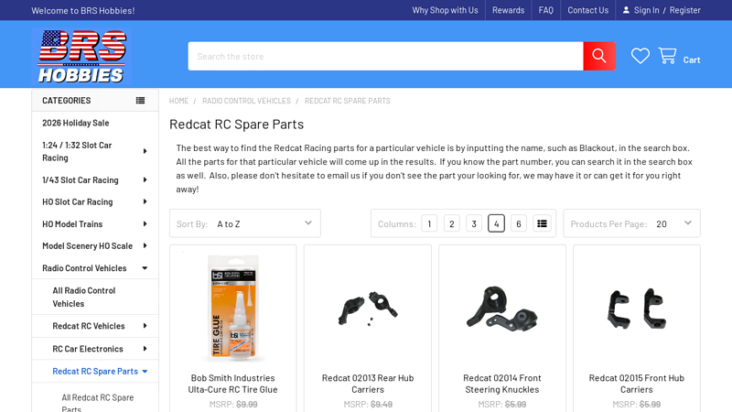Expand HO Slot Car Racing arrow

tap(145, 201)
